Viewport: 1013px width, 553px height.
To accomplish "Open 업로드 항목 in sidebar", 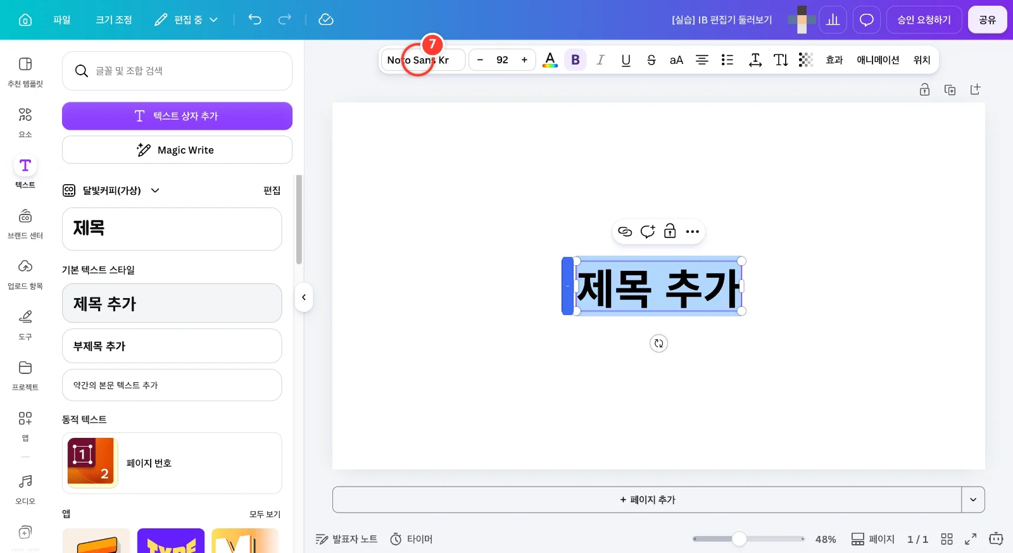I will pyautogui.click(x=25, y=274).
